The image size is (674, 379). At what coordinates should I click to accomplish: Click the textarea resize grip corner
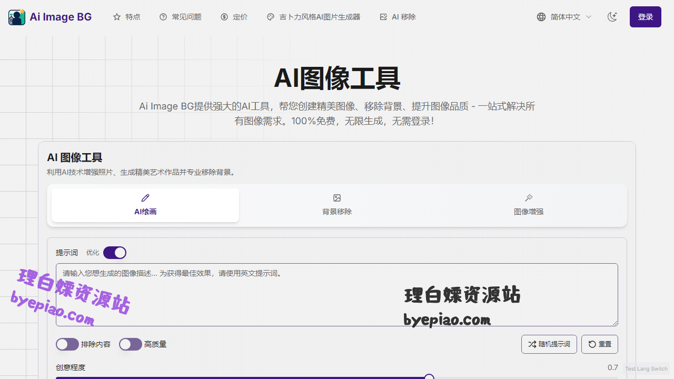pos(614,323)
